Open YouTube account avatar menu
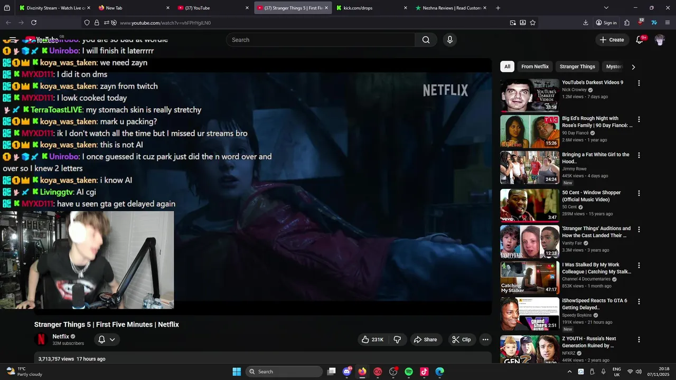The height and width of the screenshot is (380, 676). (x=660, y=40)
